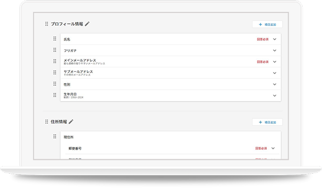Expand the フリガナ field row
322x188 pixels.
pos(274,51)
